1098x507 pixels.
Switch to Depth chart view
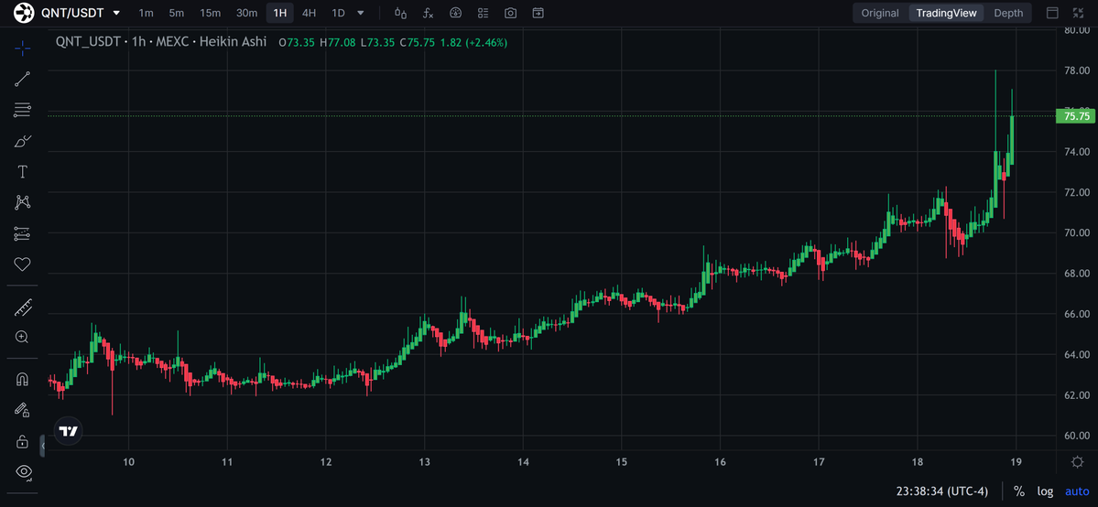(1008, 14)
